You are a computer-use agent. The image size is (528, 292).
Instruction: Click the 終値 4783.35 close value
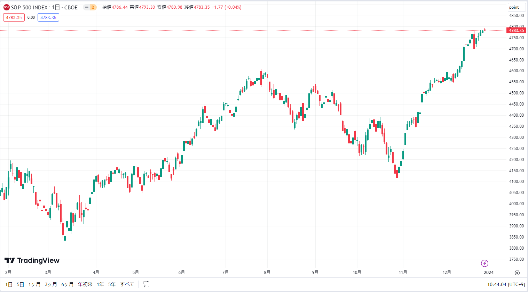197,7
